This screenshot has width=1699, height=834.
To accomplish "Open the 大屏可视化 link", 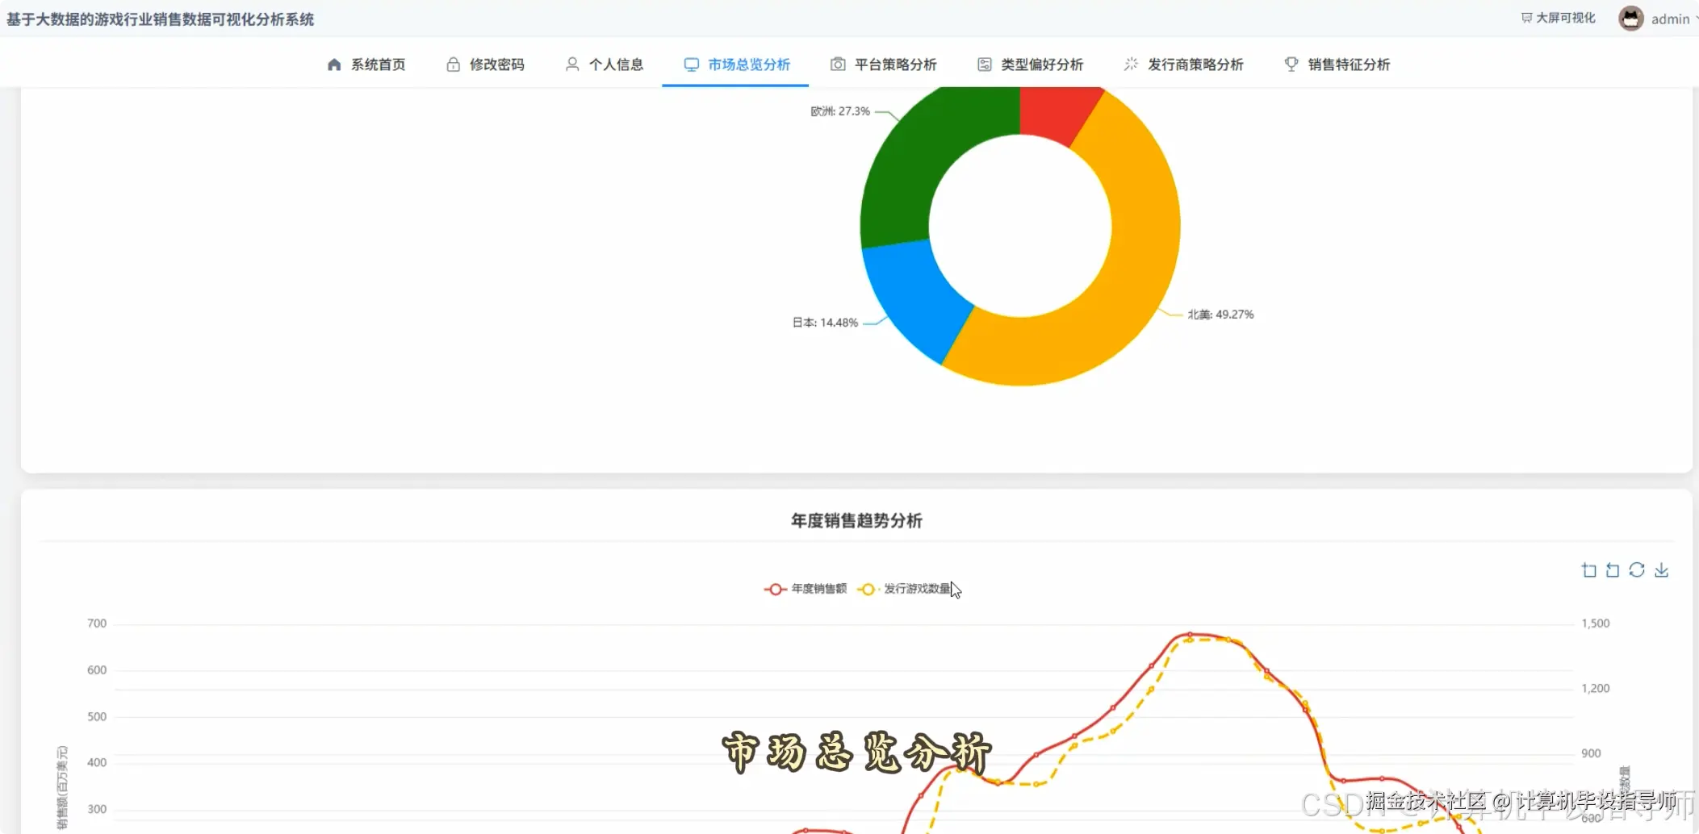I will point(1559,18).
